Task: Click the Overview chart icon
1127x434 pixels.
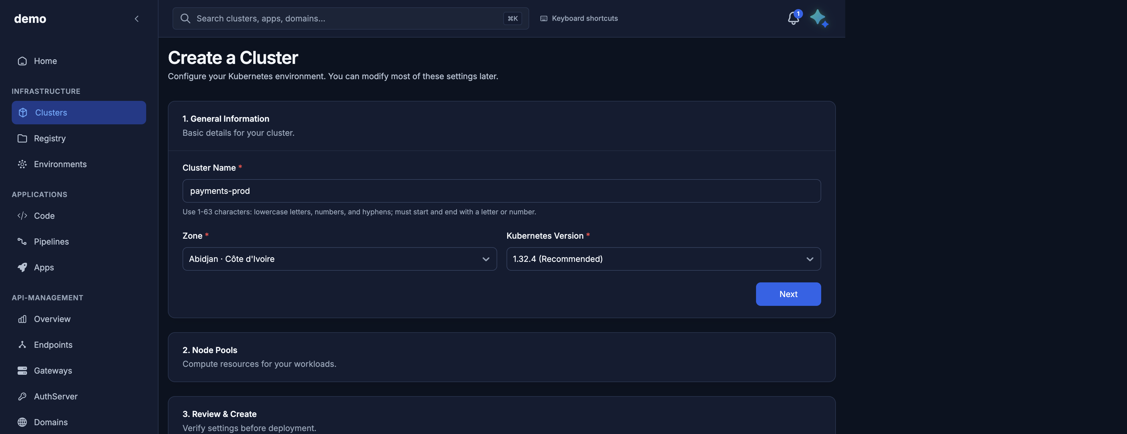Action: [x=22, y=319]
